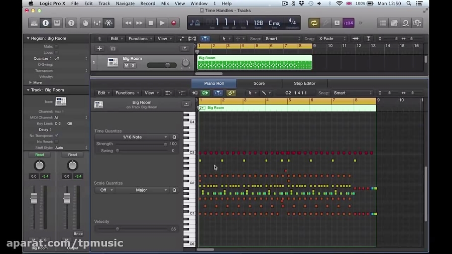Image resolution: width=452 pixels, height=254 pixels.
Task: Open the Major scale dropdown
Action: pyautogui.click(x=143, y=190)
